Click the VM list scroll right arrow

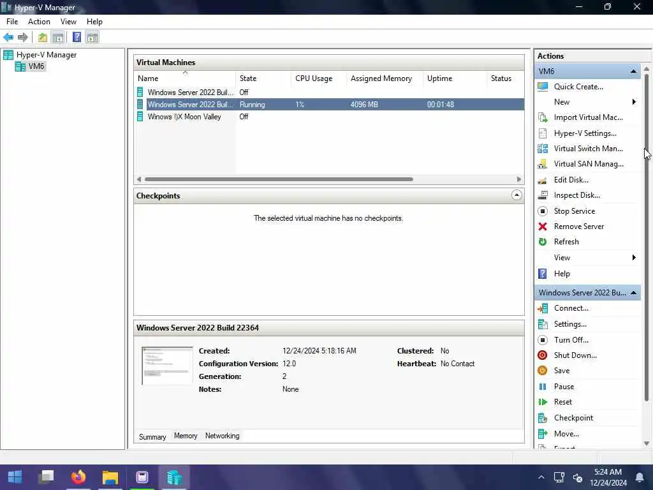(x=519, y=179)
